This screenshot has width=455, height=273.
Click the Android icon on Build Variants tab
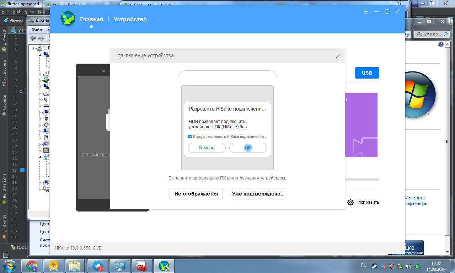point(4,202)
